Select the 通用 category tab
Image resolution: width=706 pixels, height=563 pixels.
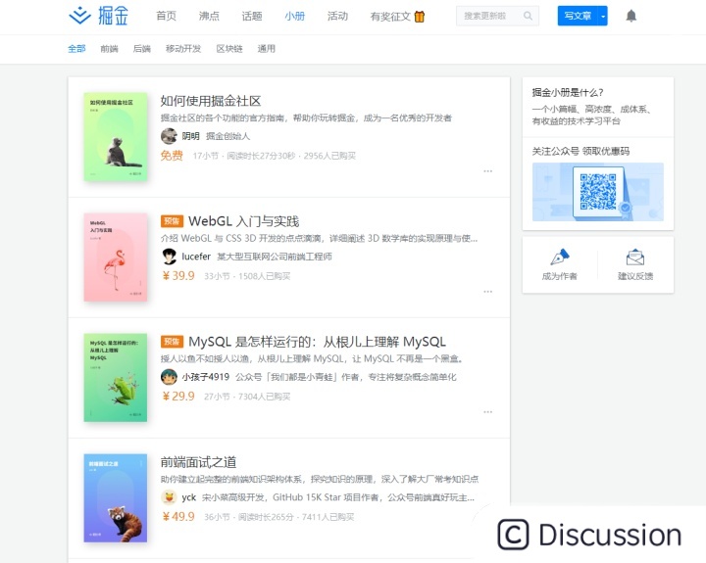coord(266,49)
